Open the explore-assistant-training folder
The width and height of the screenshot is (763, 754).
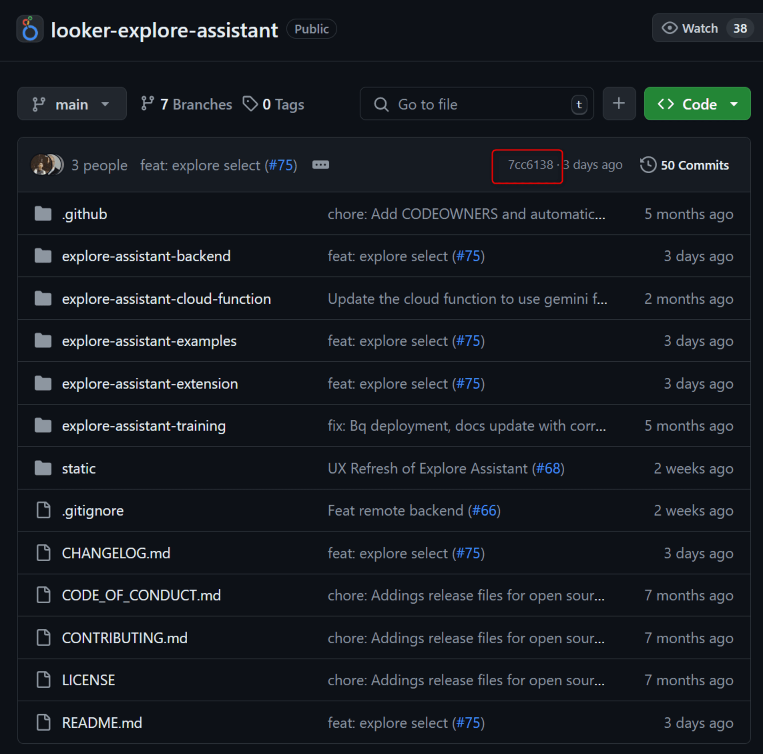pos(144,426)
